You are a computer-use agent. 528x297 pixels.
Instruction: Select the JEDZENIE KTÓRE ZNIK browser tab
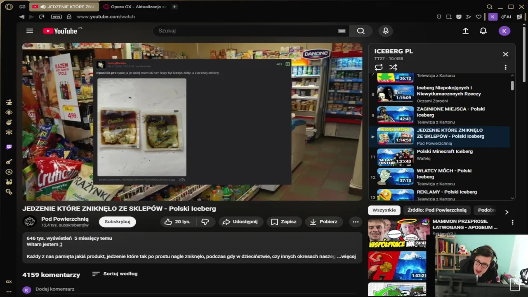(x=64, y=7)
